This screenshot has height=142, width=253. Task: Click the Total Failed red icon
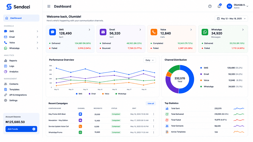[167, 120]
